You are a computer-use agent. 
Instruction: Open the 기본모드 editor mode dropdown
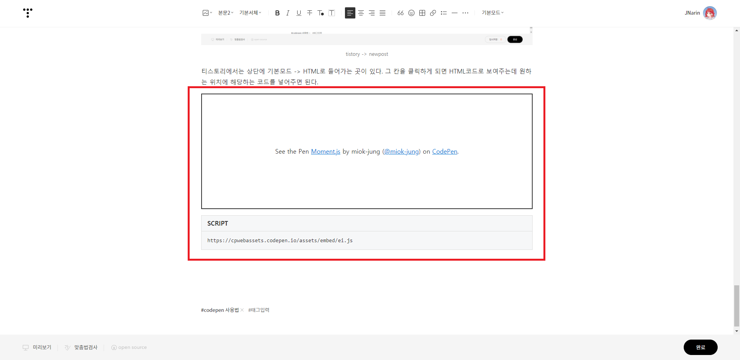tap(493, 13)
